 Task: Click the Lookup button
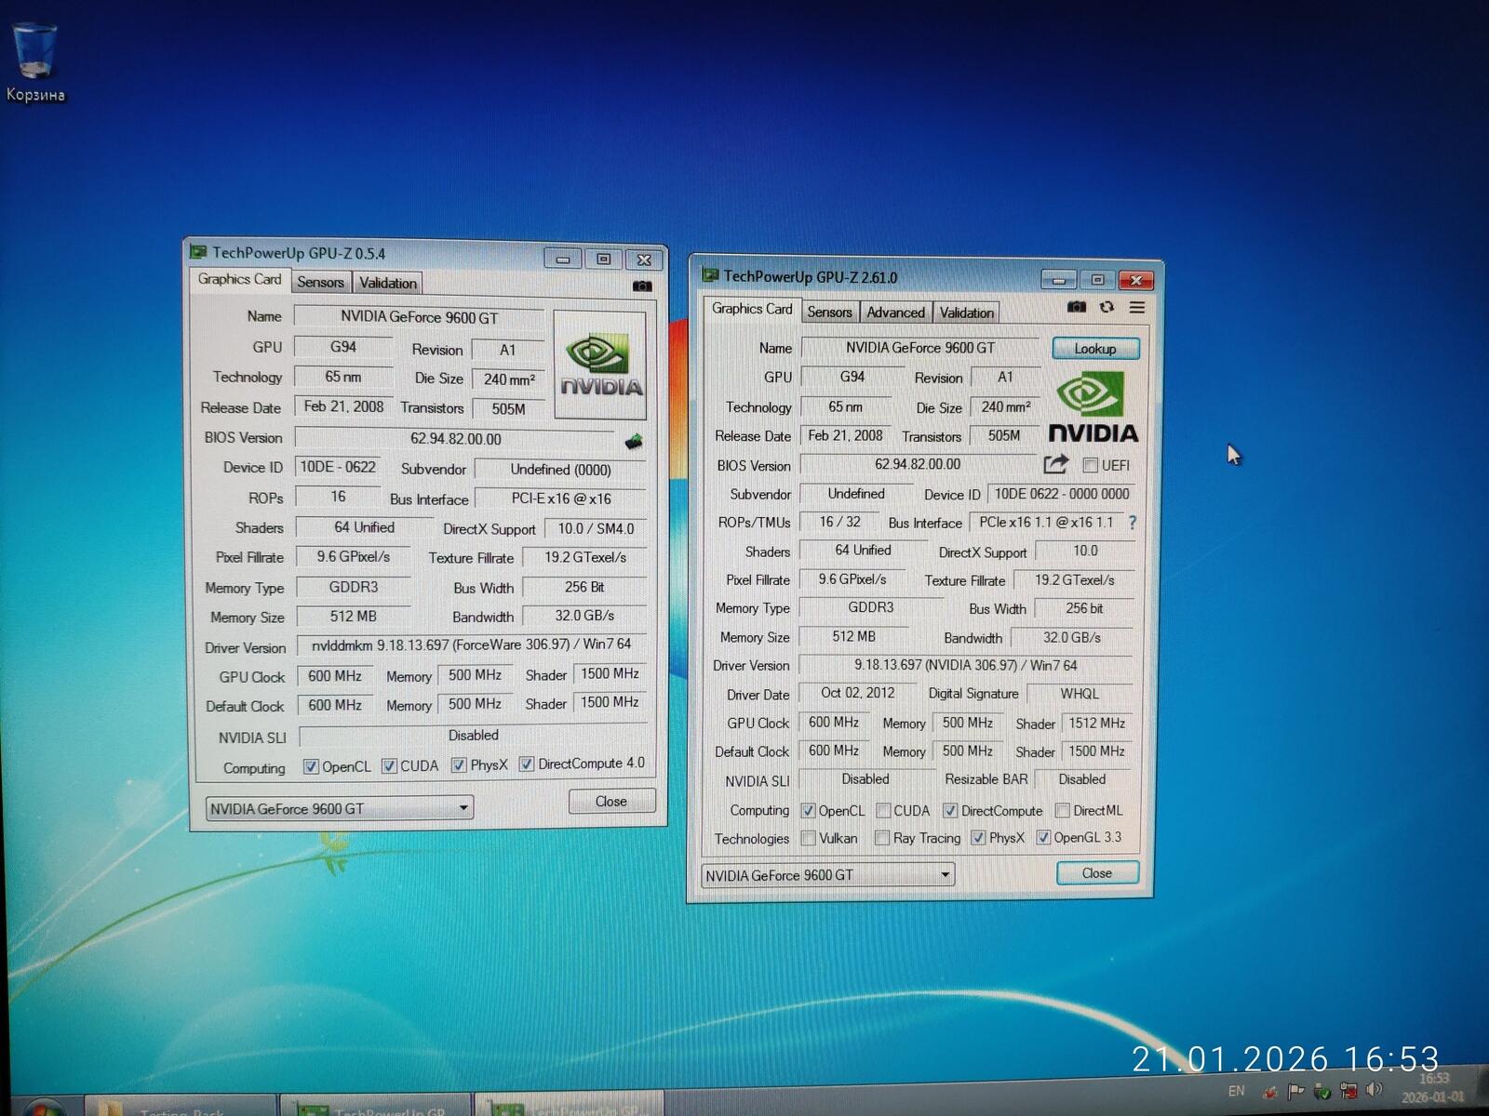[x=1095, y=349]
